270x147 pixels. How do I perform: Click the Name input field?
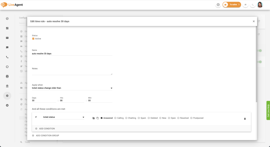72,53
